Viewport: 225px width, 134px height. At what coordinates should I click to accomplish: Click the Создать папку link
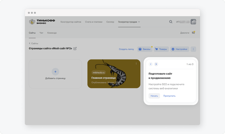[126, 49]
